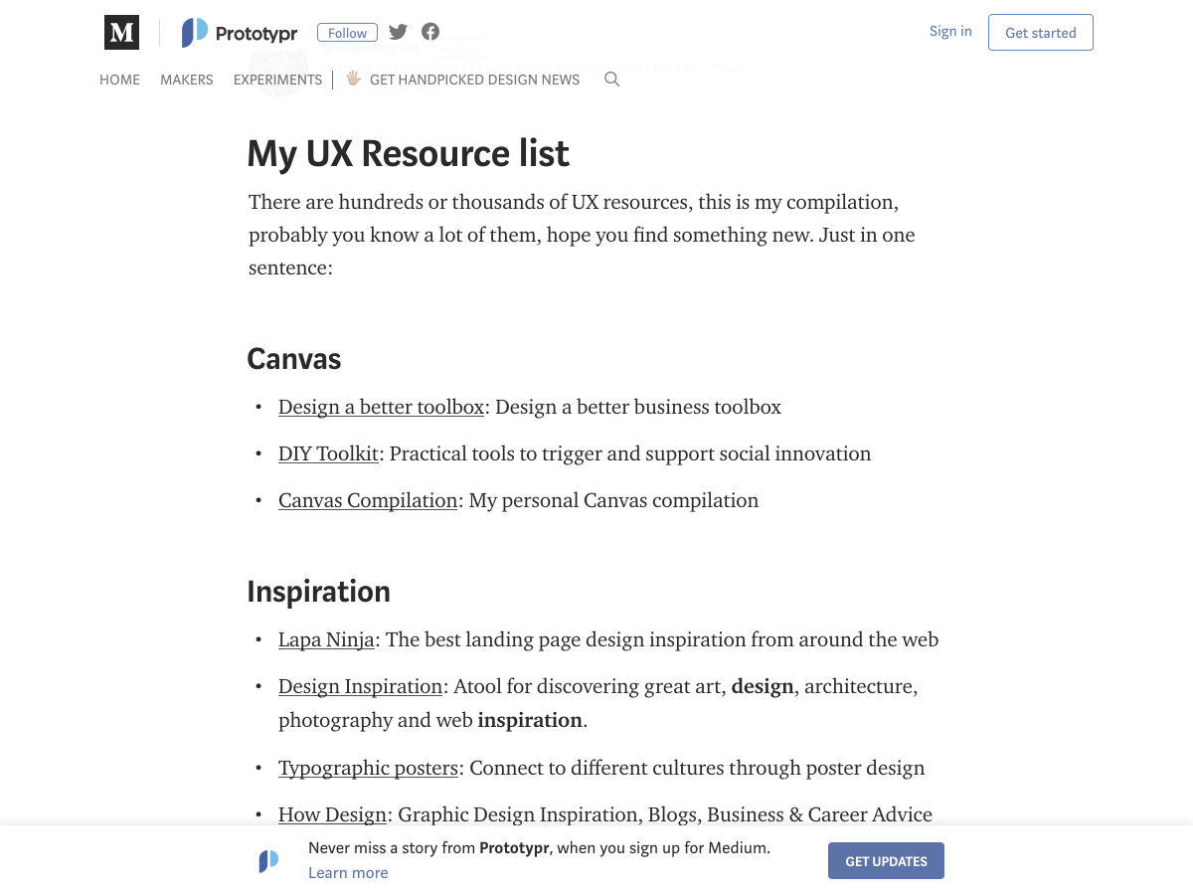Click the Follow button next to Prototypr
The width and height of the screenshot is (1193, 895).
(x=347, y=33)
